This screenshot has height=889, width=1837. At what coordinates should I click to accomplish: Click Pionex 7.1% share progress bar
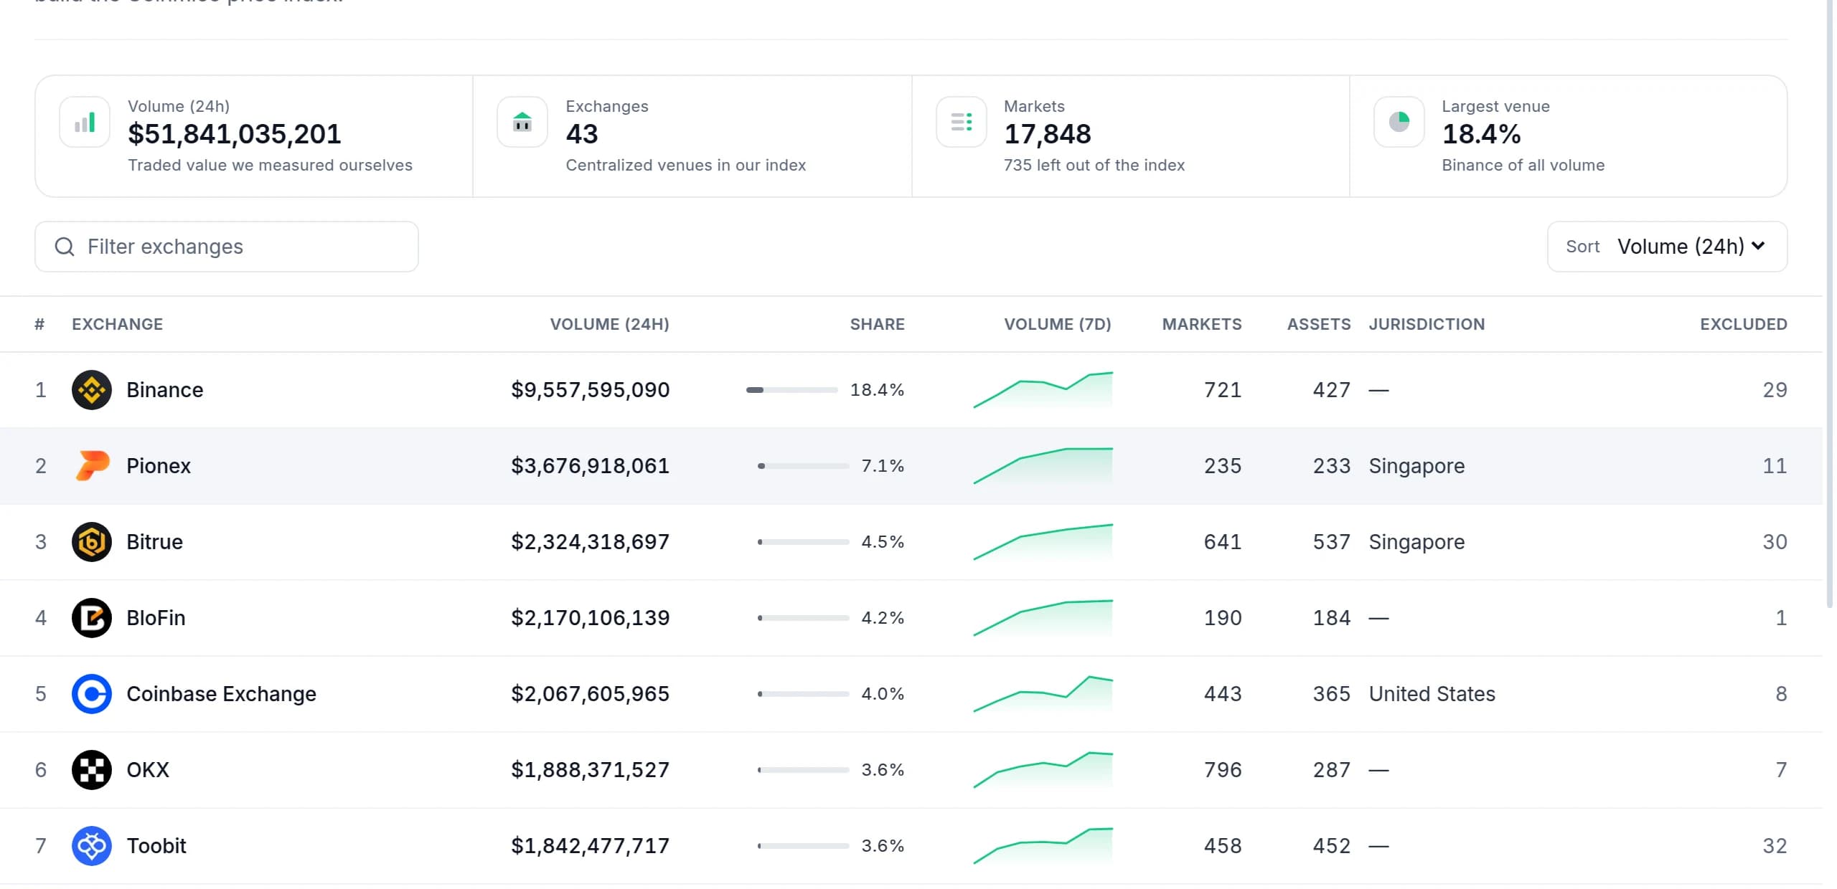coord(804,466)
